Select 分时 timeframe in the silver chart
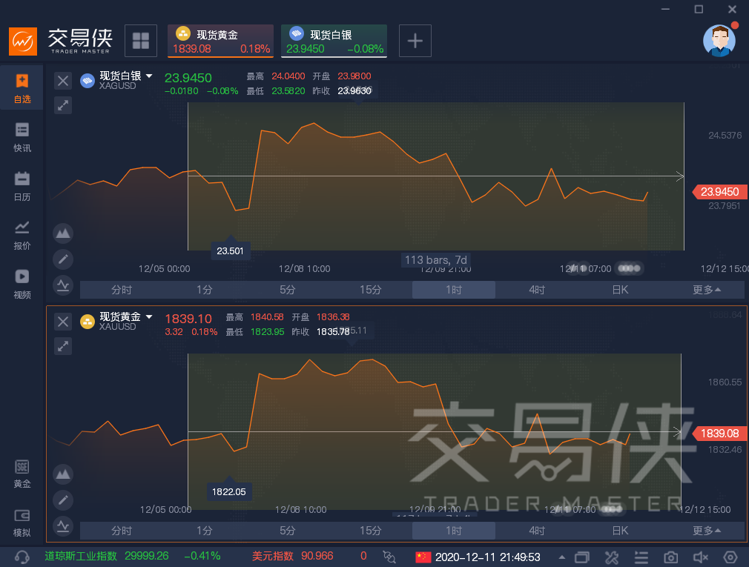 pos(122,290)
